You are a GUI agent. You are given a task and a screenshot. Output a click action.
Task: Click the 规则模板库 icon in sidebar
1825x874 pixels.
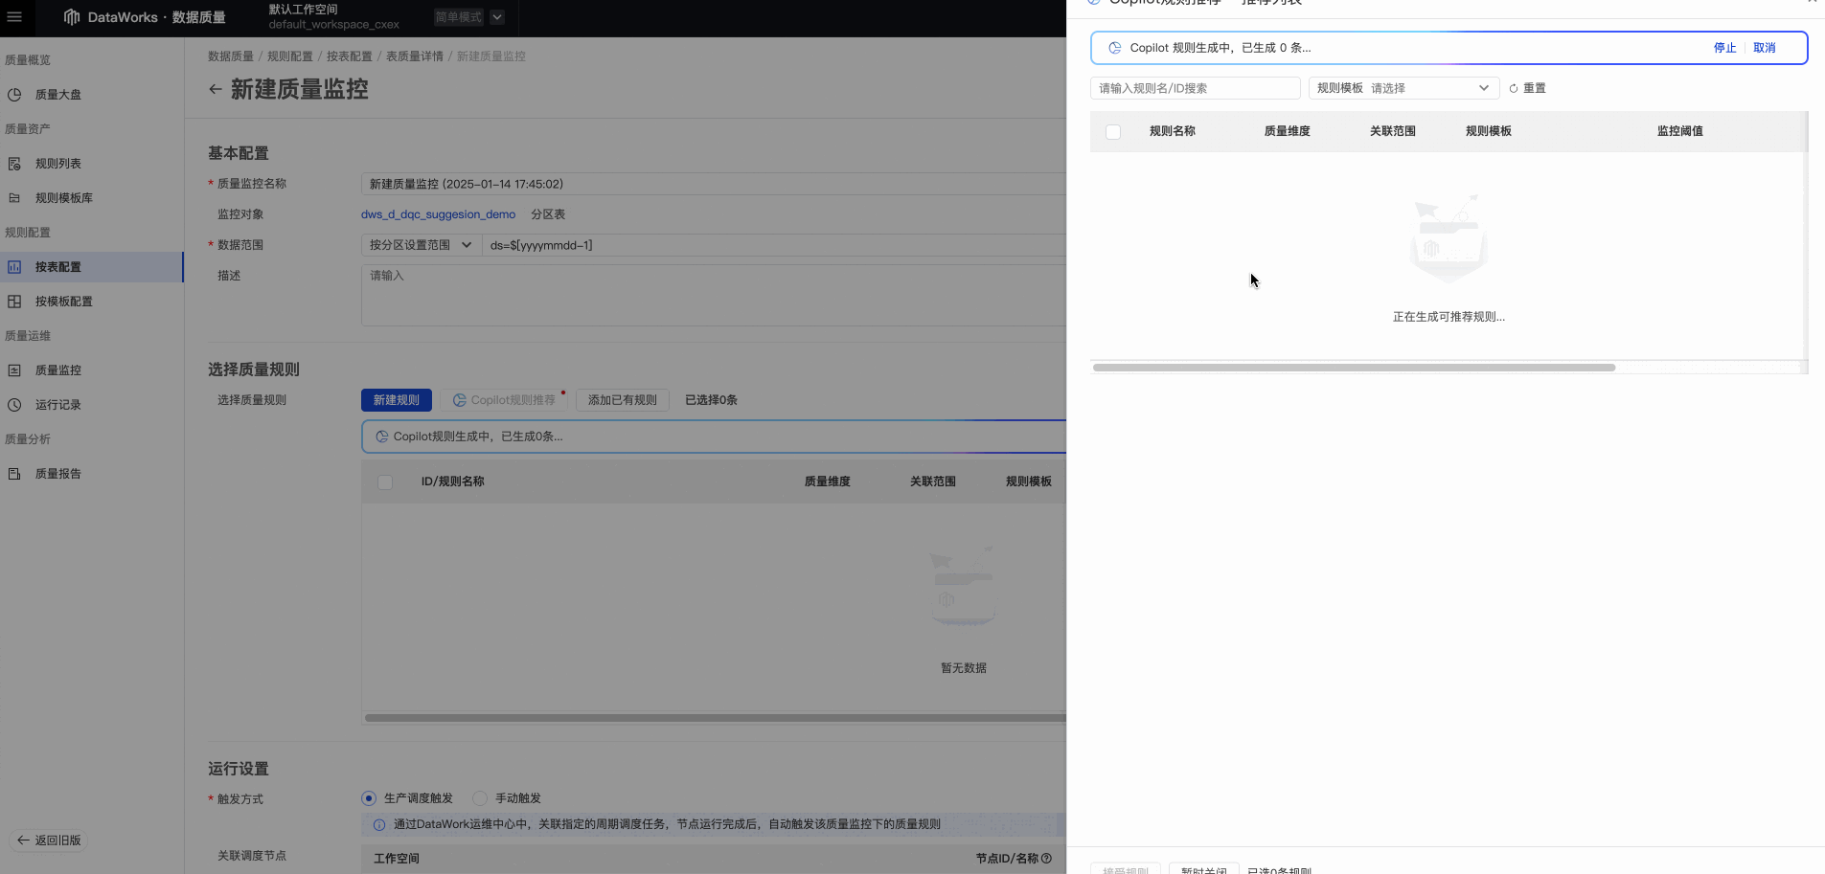tap(14, 198)
